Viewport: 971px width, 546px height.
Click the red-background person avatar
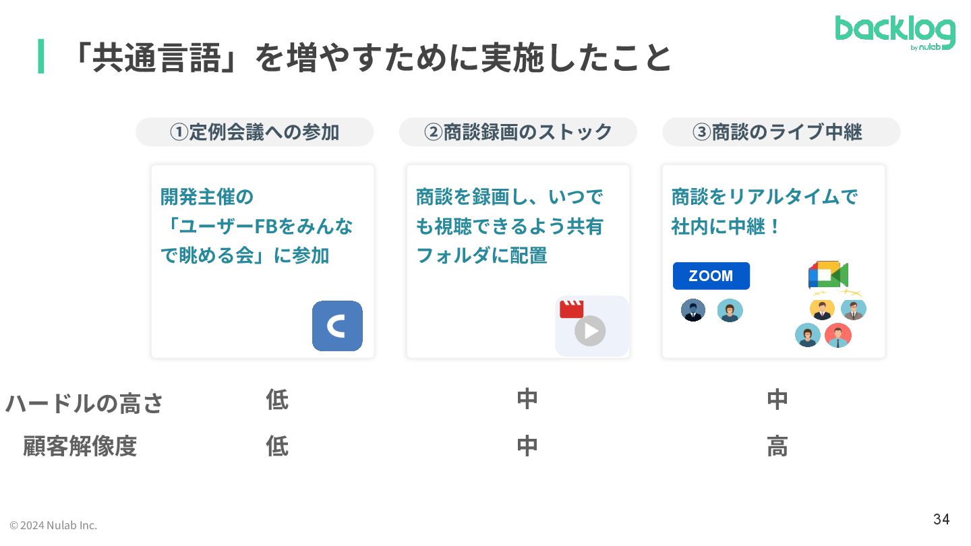[x=838, y=335]
